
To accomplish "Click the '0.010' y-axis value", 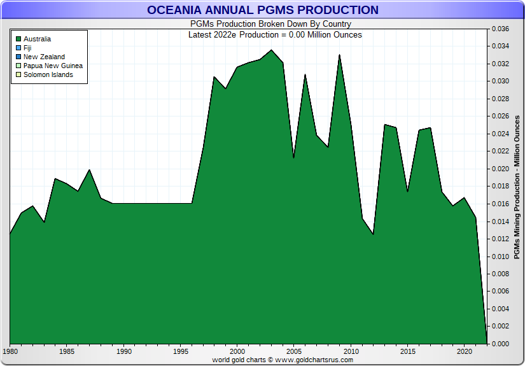I will point(500,257).
